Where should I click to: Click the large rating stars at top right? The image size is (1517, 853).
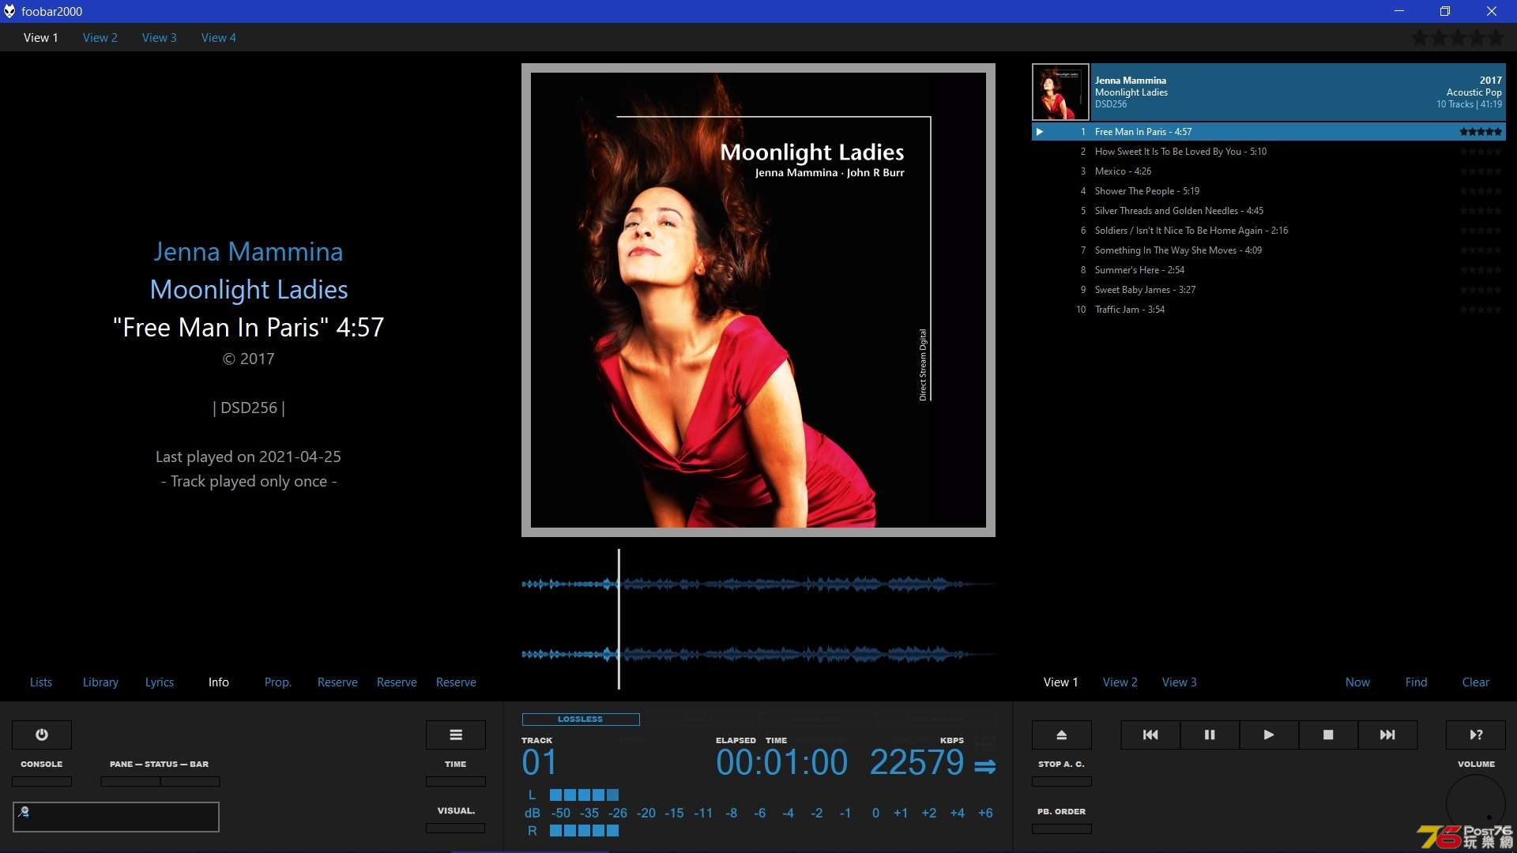pyautogui.click(x=1459, y=37)
